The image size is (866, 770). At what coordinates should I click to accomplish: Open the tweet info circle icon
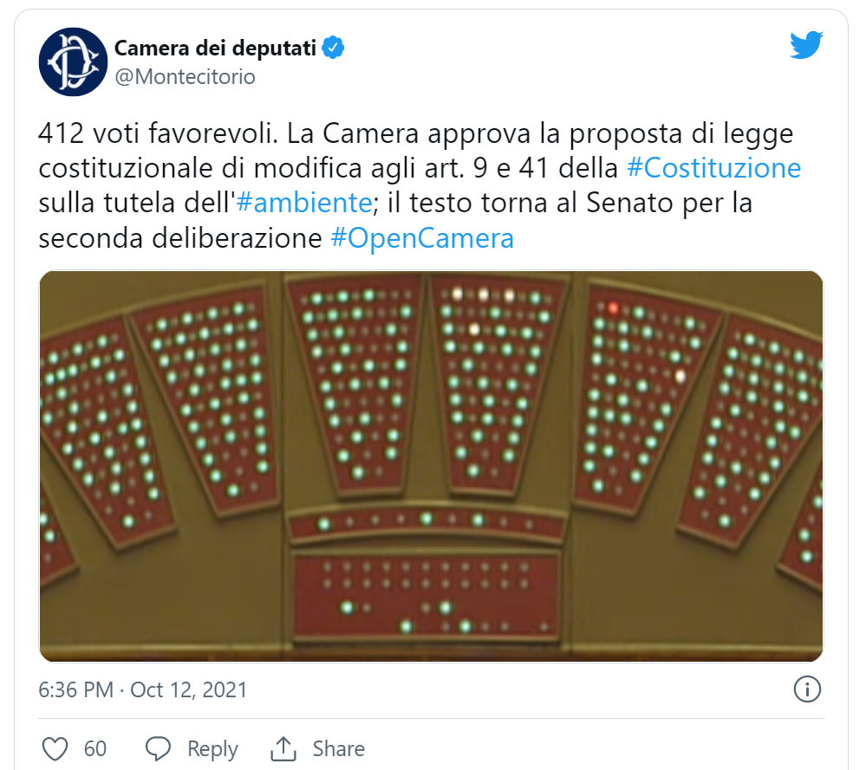[807, 689]
